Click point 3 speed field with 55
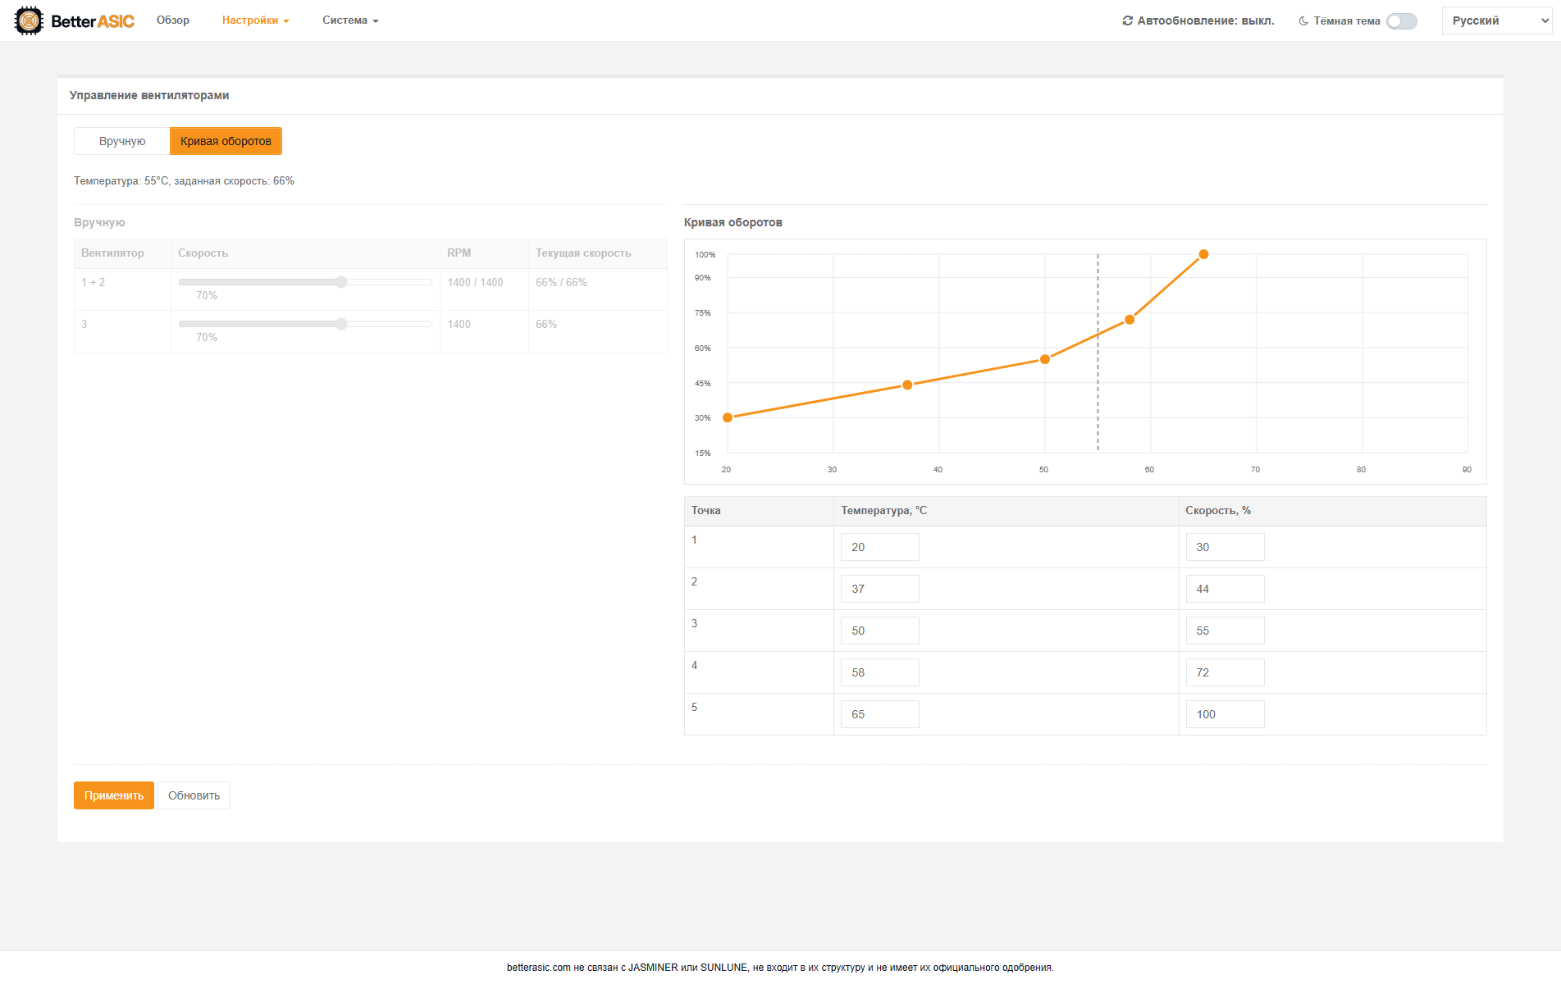 click(x=1225, y=631)
